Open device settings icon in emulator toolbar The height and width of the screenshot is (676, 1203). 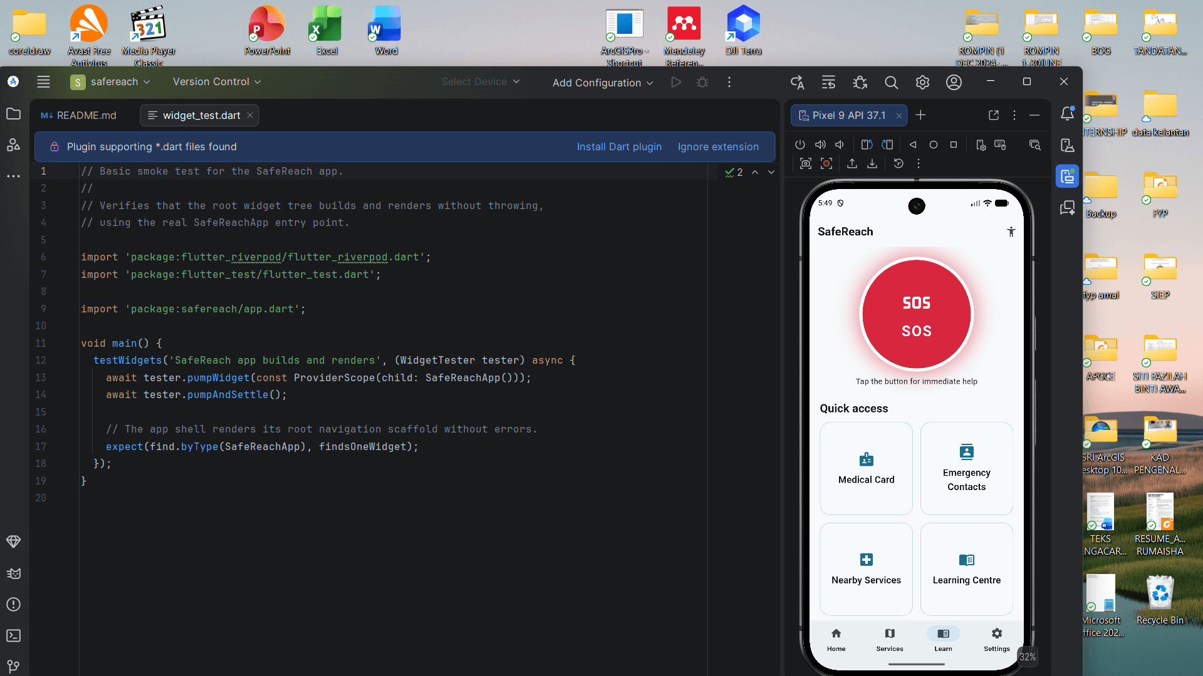pos(981,145)
